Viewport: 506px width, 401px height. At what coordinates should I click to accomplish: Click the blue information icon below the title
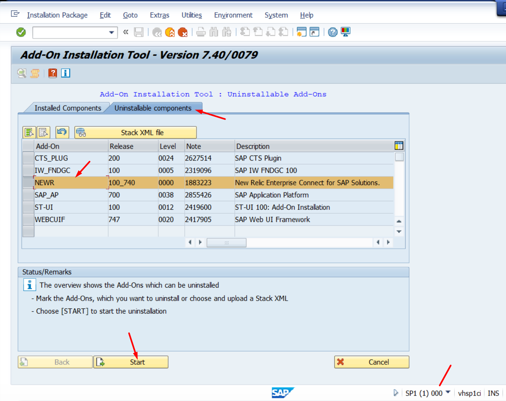[x=65, y=73]
